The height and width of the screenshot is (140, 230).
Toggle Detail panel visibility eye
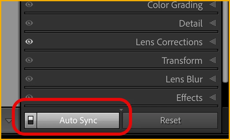click(29, 23)
